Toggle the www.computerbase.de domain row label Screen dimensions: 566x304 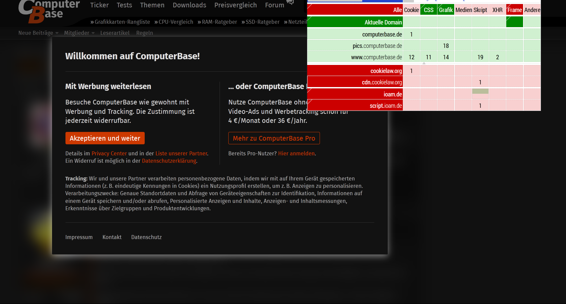pos(355,57)
